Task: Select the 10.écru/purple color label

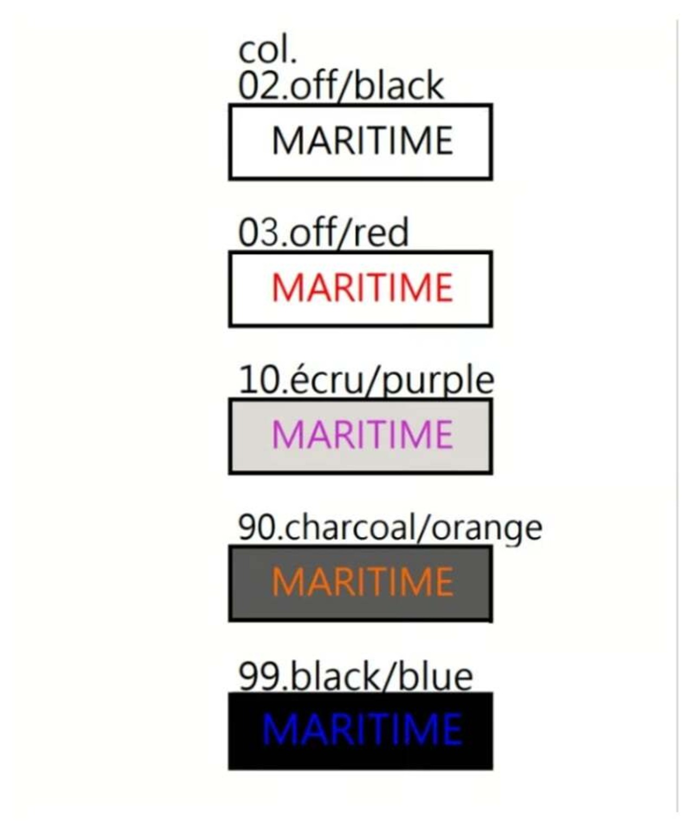Action: click(x=366, y=380)
